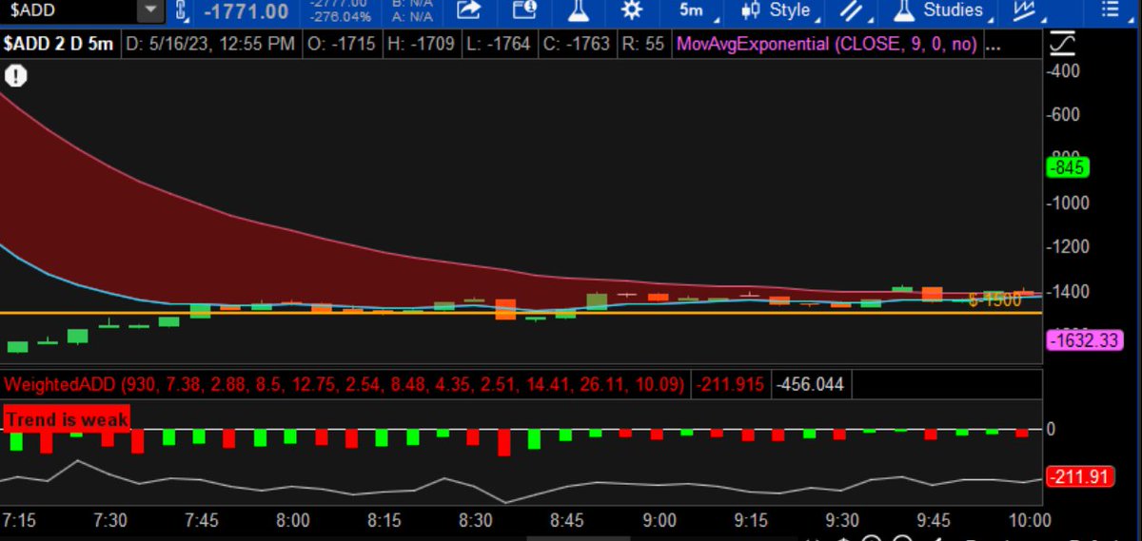Open the Drawings tools icon
Screen dimensions: 1142x541
click(x=854, y=11)
